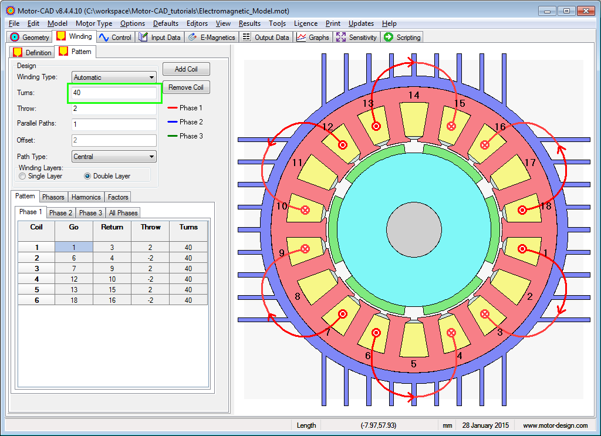The image size is (601, 436).
Task: Switch to the Harmonics tab
Action: (x=86, y=197)
